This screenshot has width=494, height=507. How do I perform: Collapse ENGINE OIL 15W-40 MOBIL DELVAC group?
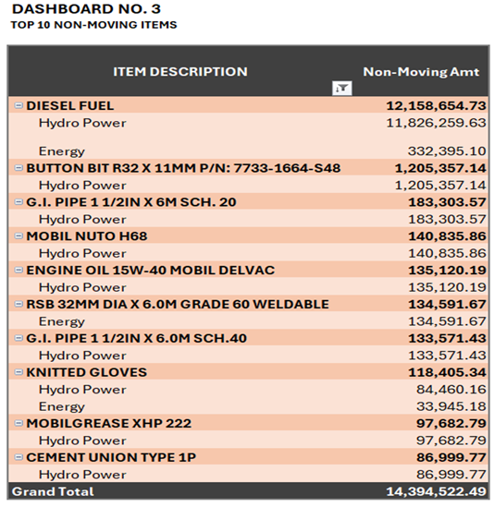[x=19, y=270]
